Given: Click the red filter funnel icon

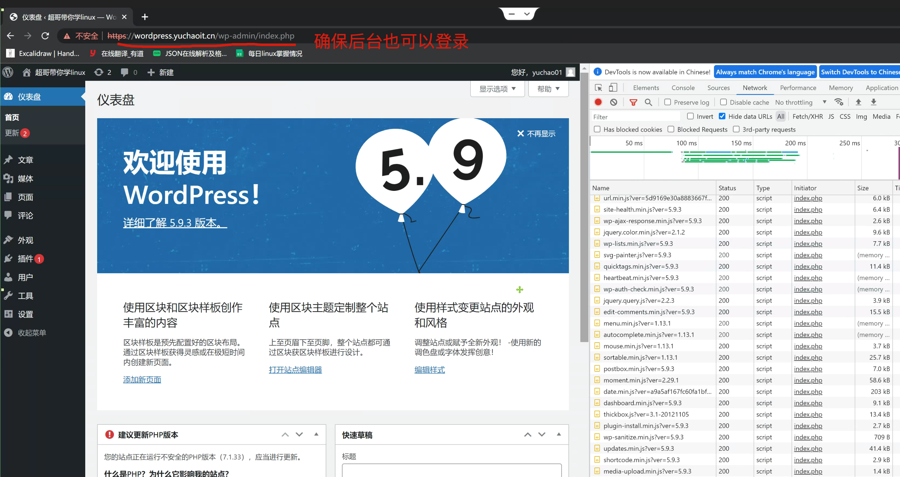Looking at the screenshot, I should (633, 102).
